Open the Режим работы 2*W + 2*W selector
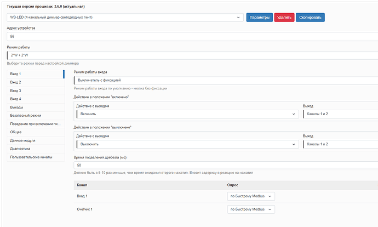378x227 pixels. coord(192,55)
